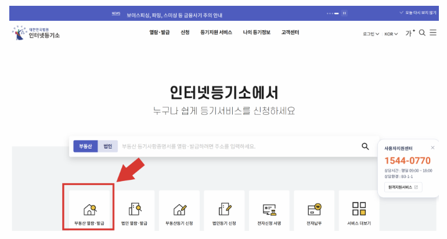Screen dimensions: 447x239
Task: Open 법인등기 신청 building pencil icon
Action: pyautogui.click(x=225, y=209)
